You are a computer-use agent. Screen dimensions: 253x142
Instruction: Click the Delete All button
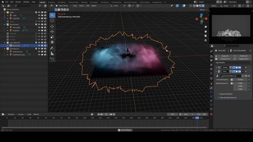pos(242,56)
